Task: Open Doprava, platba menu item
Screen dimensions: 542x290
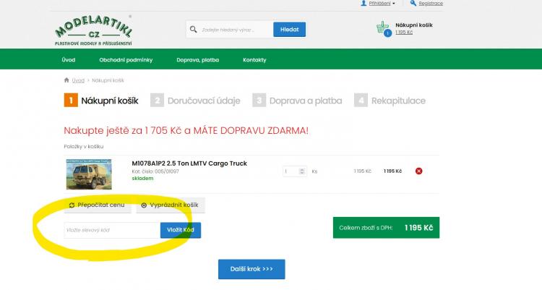Action: tap(198, 60)
